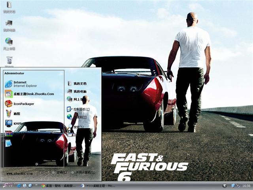Image resolution: width=253 pixels, height=190 pixels.
Task: Click the shut down computer button
Action: 83,173
